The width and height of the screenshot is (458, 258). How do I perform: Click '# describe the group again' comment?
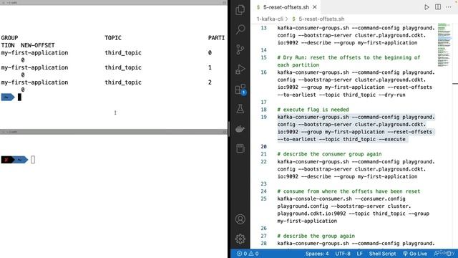coord(316,236)
